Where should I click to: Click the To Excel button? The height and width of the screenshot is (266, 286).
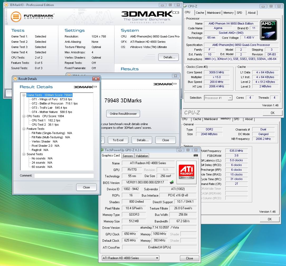click(x=118, y=140)
